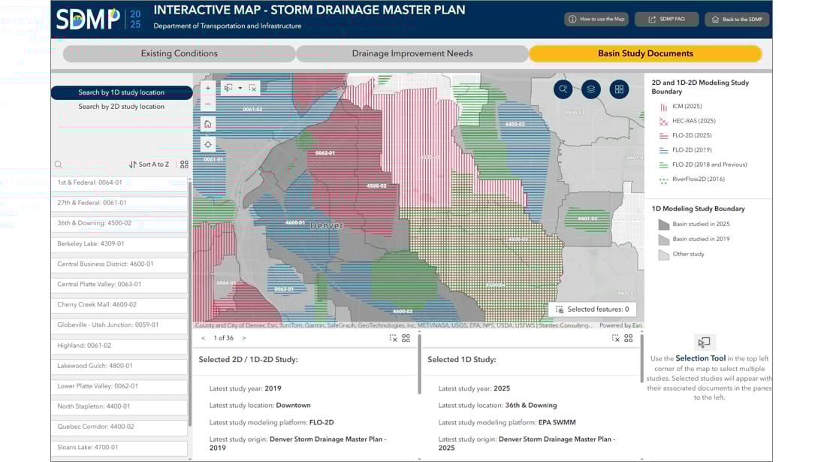Zoom in on the drainage map

pos(208,88)
